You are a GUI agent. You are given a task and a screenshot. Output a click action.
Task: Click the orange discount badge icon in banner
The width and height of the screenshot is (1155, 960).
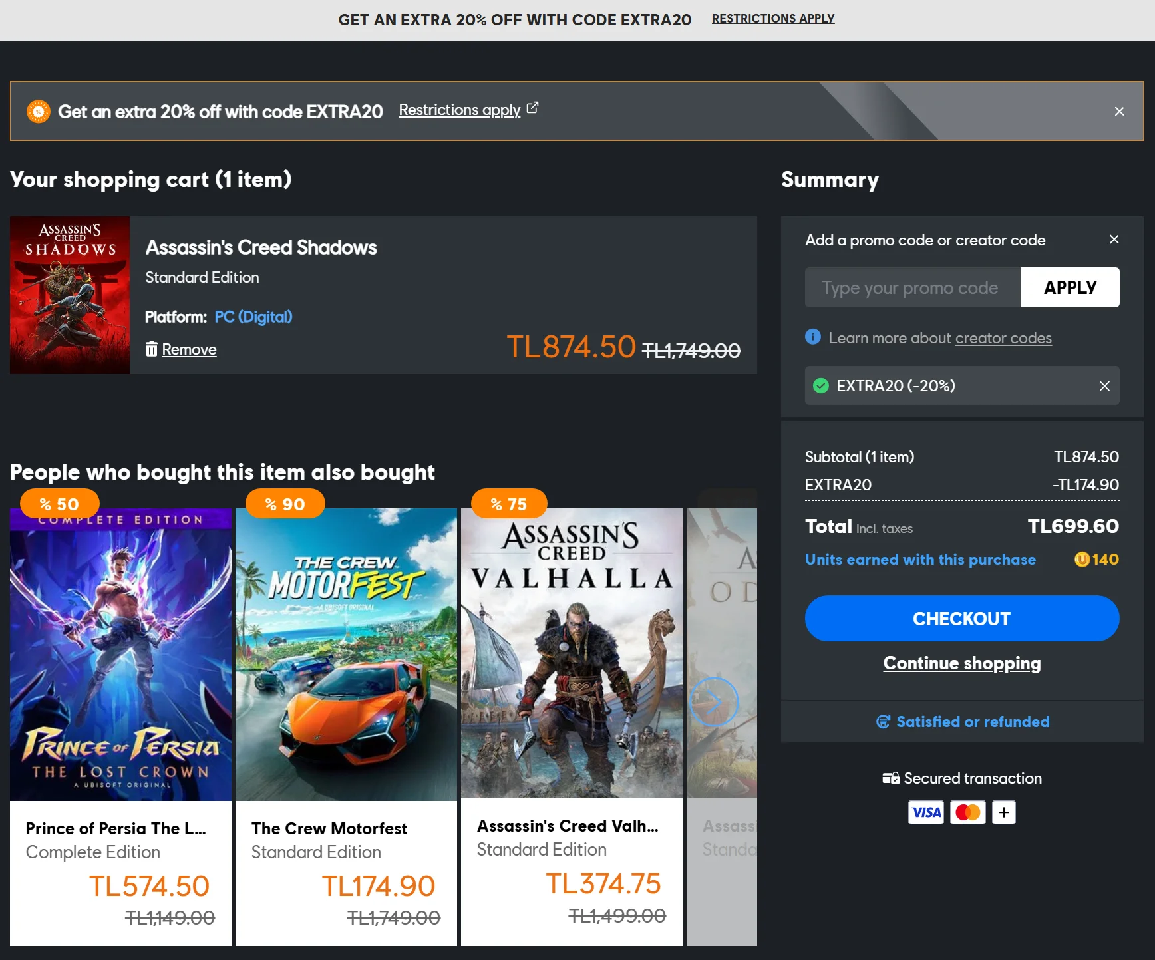39,112
